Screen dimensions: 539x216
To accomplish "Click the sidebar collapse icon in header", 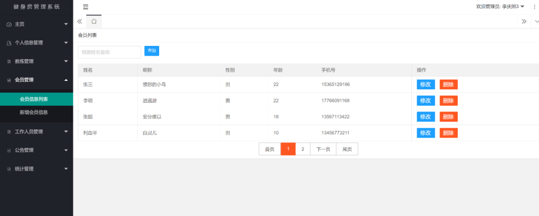I will tap(86, 7).
